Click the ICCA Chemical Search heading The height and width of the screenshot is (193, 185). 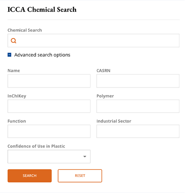tap(42, 10)
